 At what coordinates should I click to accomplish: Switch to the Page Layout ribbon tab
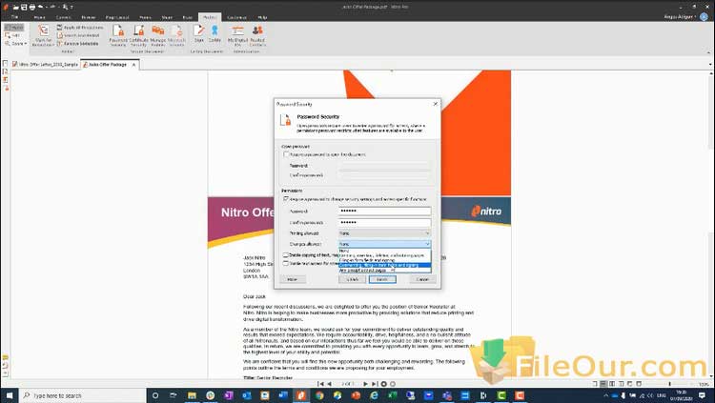[x=117, y=17]
